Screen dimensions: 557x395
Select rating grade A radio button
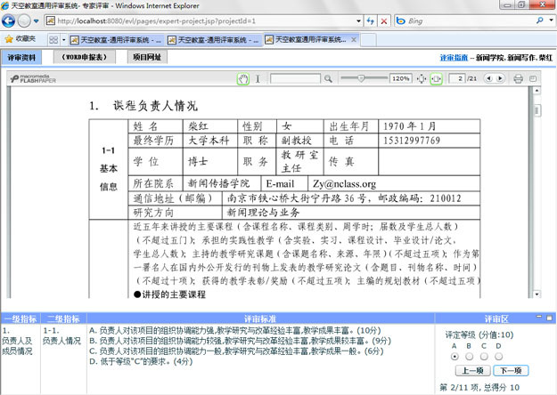point(455,357)
